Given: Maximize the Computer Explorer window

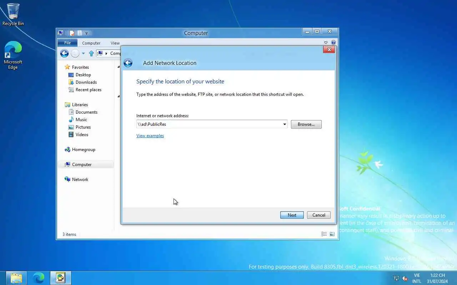Looking at the screenshot, I should click(x=317, y=32).
